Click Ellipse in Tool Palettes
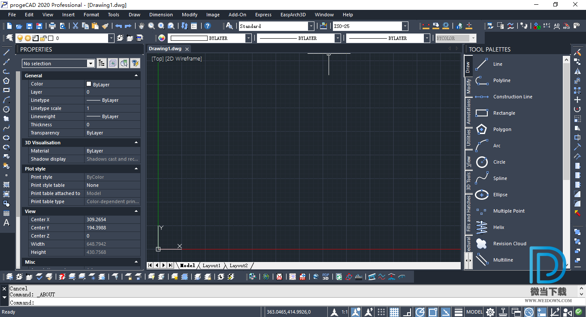Image resolution: width=586 pixels, height=317 pixels. pos(500,195)
